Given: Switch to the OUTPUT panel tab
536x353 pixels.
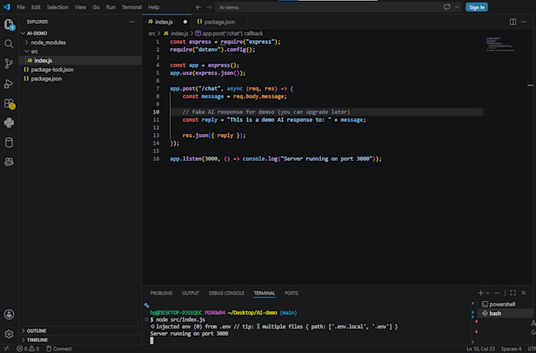Looking at the screenshot, I should tap(191, 293).
